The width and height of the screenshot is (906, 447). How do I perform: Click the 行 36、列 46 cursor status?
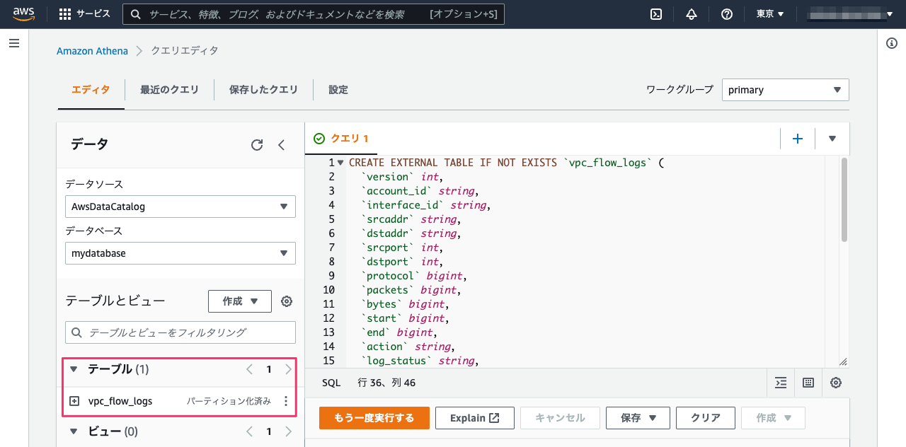[x=387, y=383]
